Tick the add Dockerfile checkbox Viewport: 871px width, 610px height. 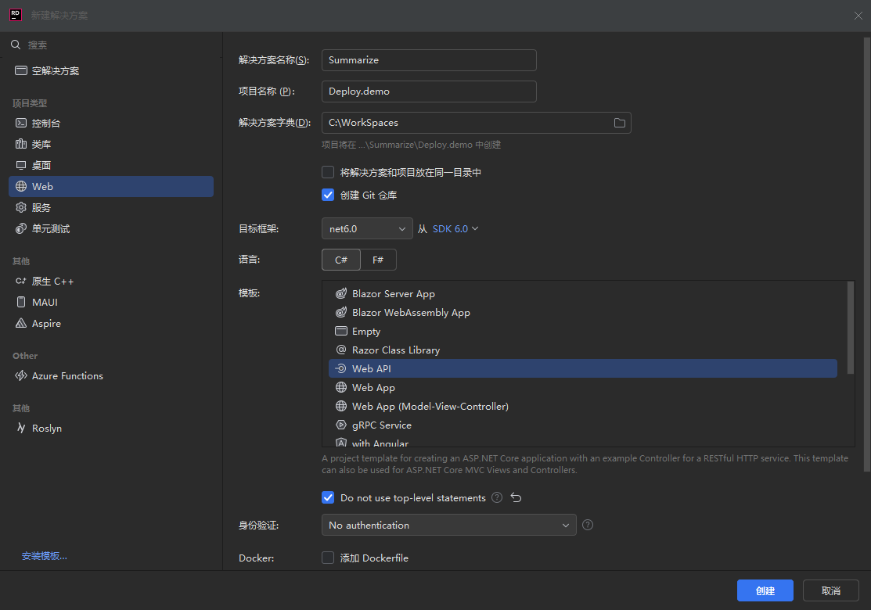[328, 558]
